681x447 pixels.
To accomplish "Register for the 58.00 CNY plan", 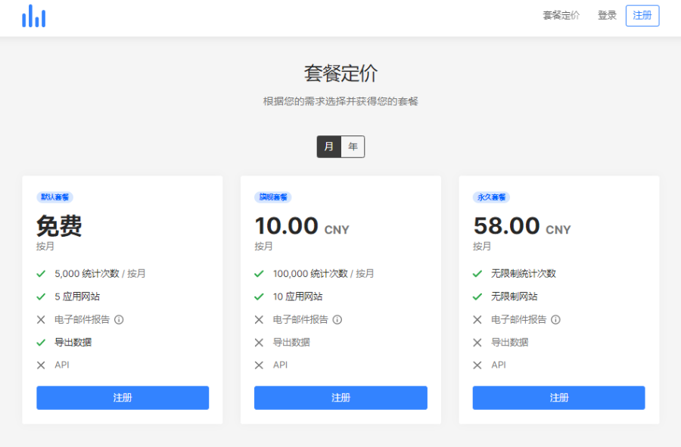I will point(559,398).
